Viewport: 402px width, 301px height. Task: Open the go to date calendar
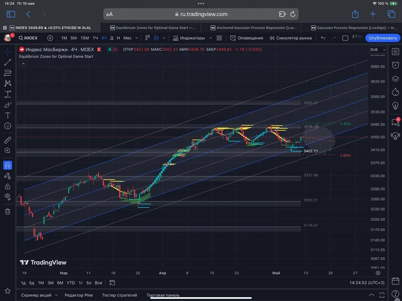(112, 283)
